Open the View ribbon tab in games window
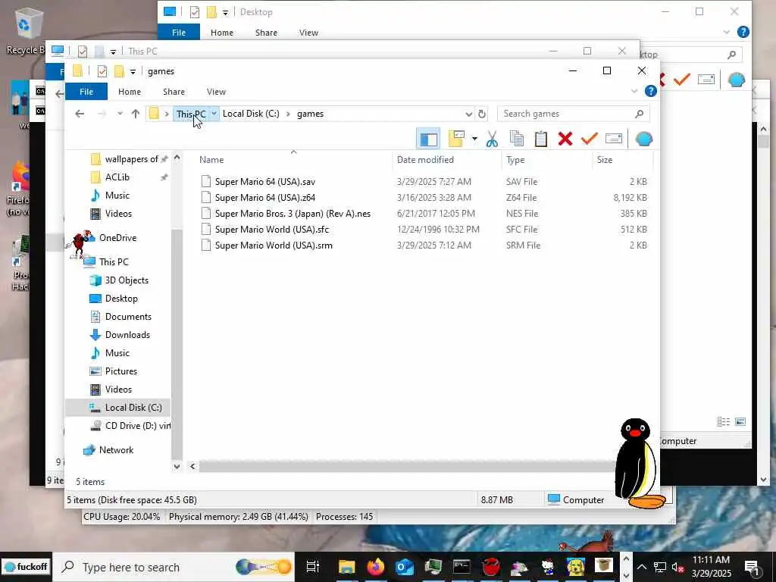Screen dimensions: 776x582 point(216,92)
